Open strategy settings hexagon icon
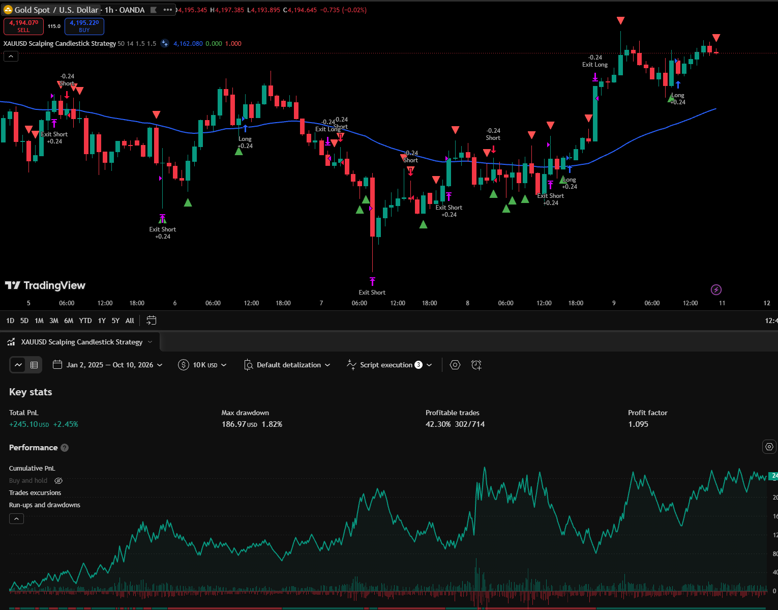This screenshot has width=778, height=610. 455,365
